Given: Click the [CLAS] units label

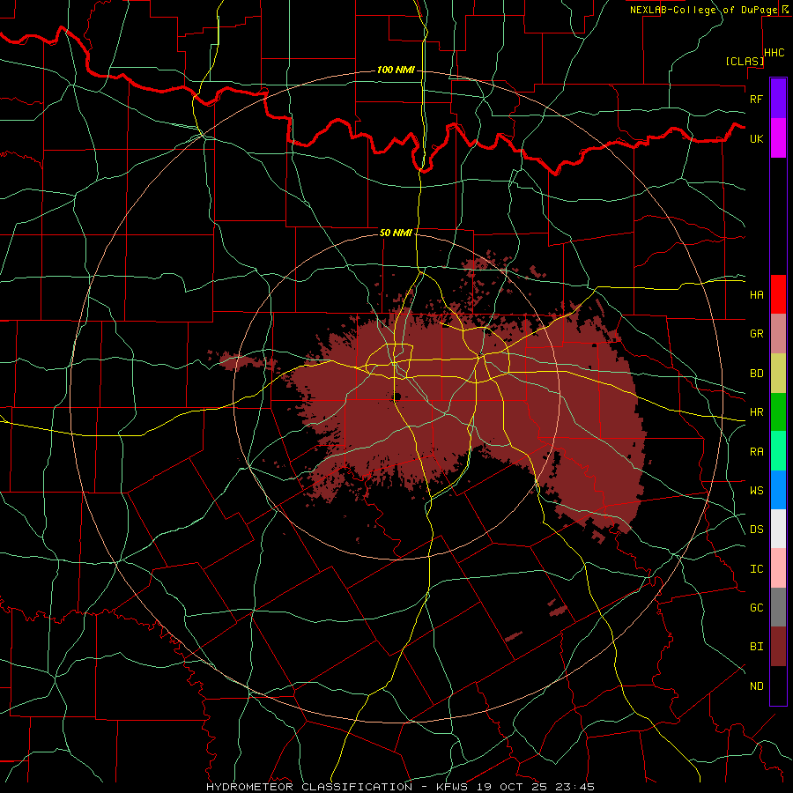Looking at the screenshot, I should click(745, 61).
